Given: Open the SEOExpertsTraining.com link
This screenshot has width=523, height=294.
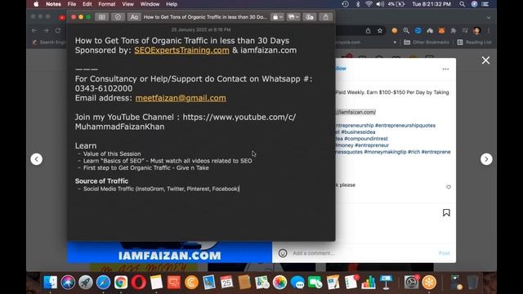Looking at the screenshot, I should pos(181,51).
